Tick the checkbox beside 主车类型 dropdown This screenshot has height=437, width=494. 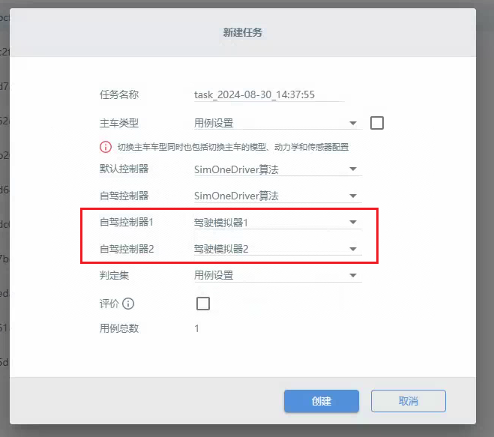pos(377,123)
